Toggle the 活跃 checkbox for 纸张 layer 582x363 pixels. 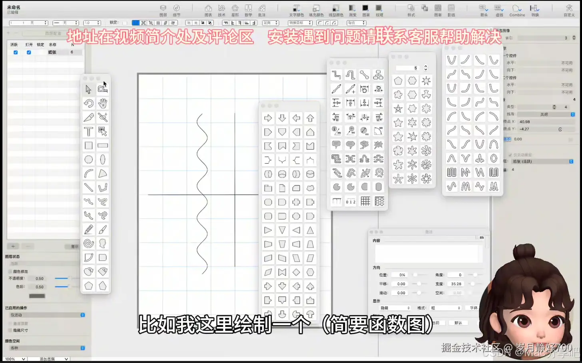(15, 52)
